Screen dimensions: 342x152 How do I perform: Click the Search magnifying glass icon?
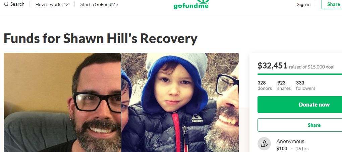pos(6,4)
